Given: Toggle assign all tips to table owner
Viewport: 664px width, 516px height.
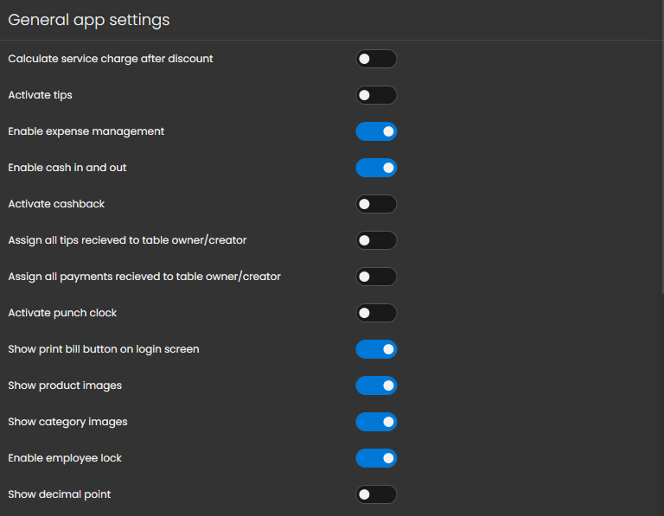Looking at the screenshot, I should coord(376,240).
